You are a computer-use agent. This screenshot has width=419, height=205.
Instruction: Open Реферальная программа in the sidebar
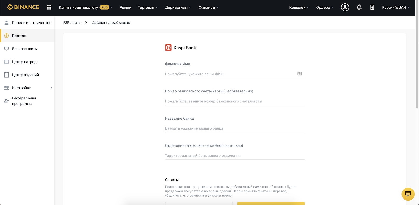pos(27,101)
